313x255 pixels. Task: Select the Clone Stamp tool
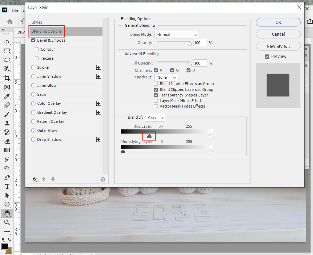click(x=7, y=123)
